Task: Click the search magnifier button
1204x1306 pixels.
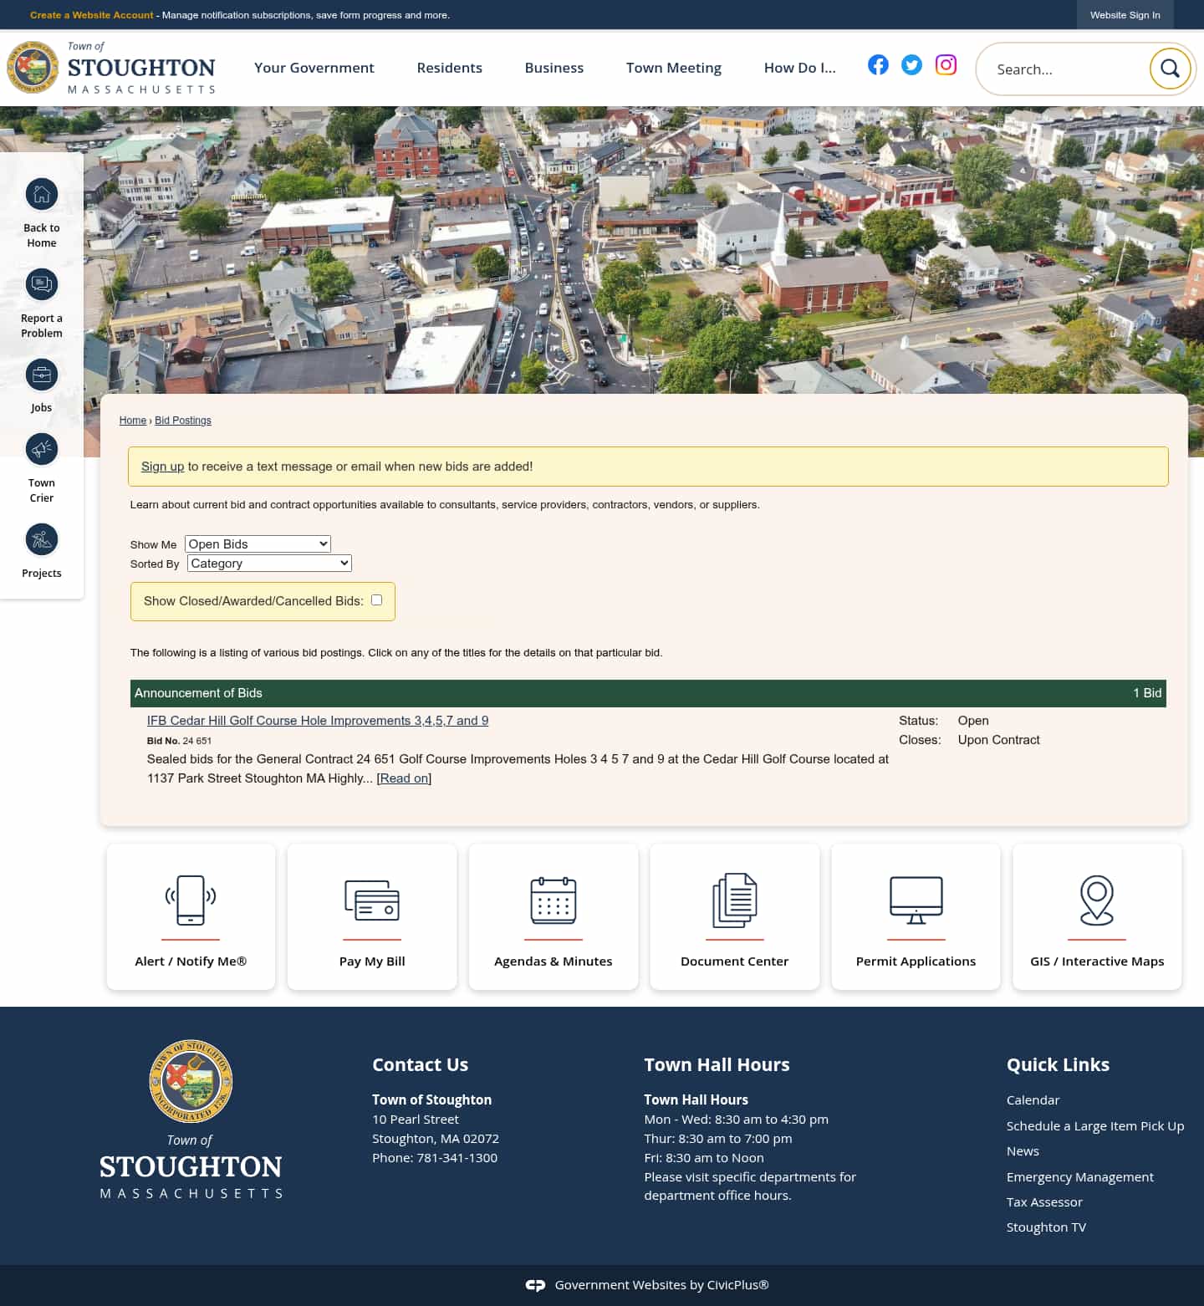Action: coord(1170,69)
